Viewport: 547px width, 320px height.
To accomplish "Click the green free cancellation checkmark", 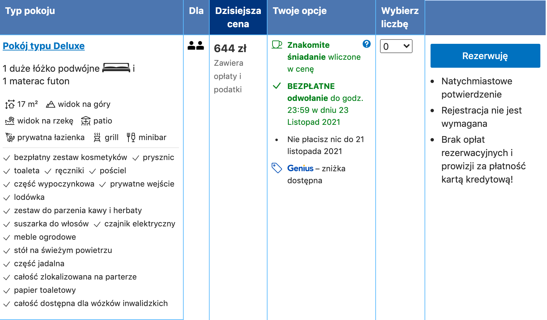I will (x=277, y=86).
